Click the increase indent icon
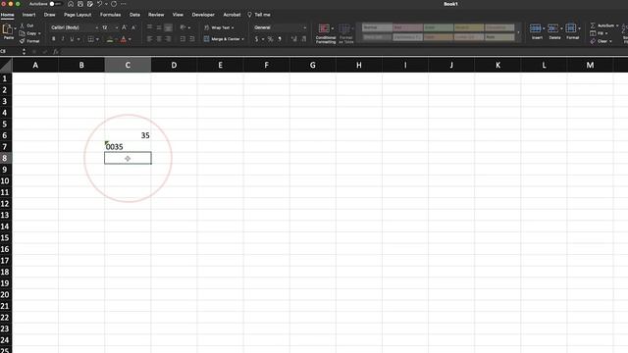Image resolution: width=628 pixels, height=353 pixels. tap(192, 39)
